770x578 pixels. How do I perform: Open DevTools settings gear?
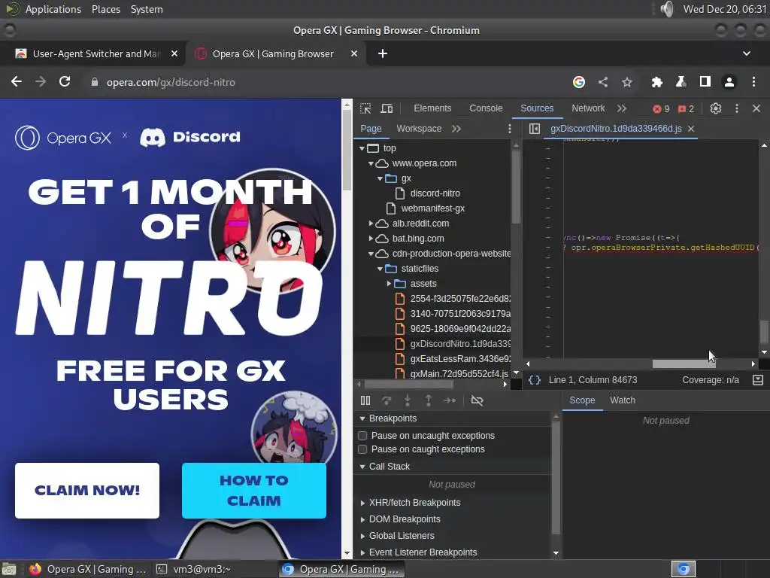[x=716, y=108]
